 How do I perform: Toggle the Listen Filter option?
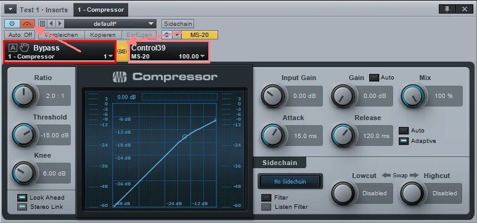pyautogui.click(x=266, y=207)
